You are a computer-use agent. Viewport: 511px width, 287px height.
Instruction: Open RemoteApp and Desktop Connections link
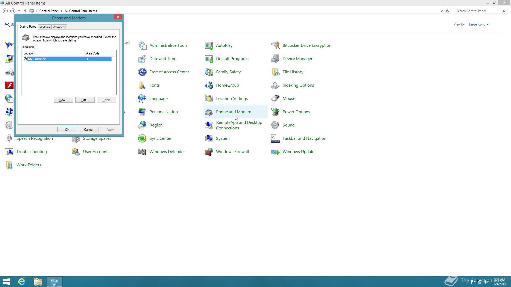(239, 125)
